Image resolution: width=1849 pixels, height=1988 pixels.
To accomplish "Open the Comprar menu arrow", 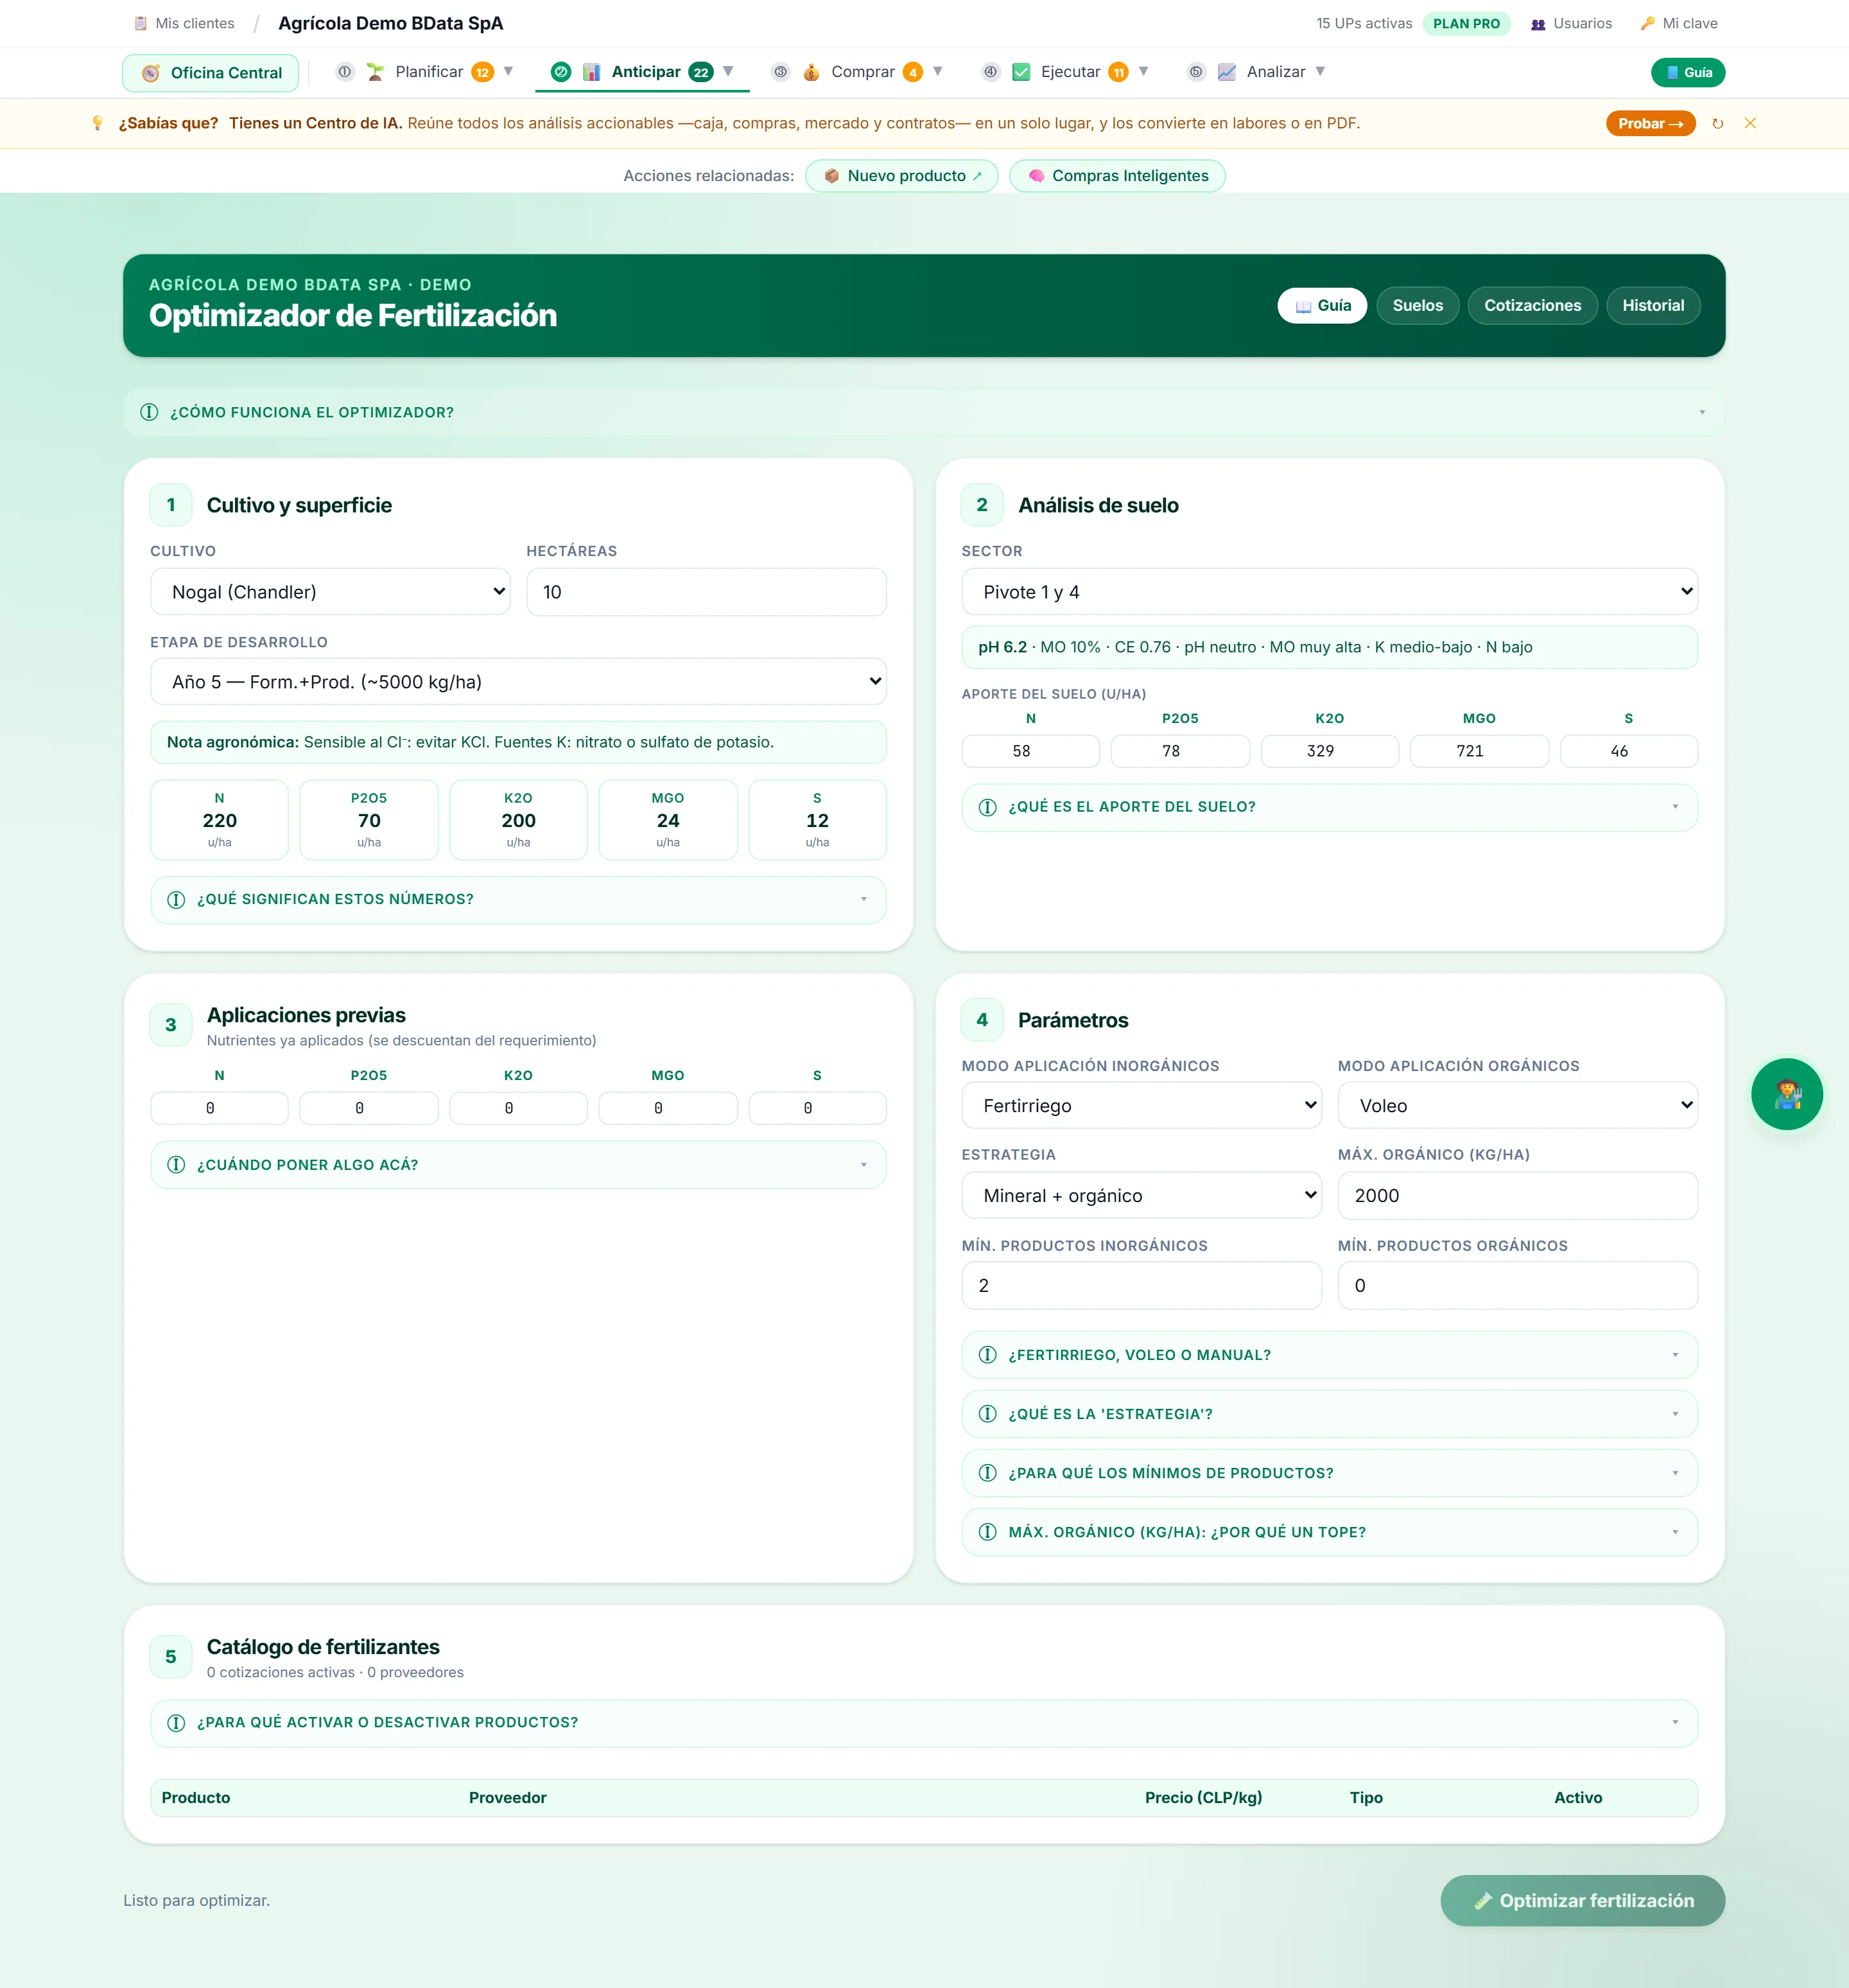I will click(x=938, y=72).
